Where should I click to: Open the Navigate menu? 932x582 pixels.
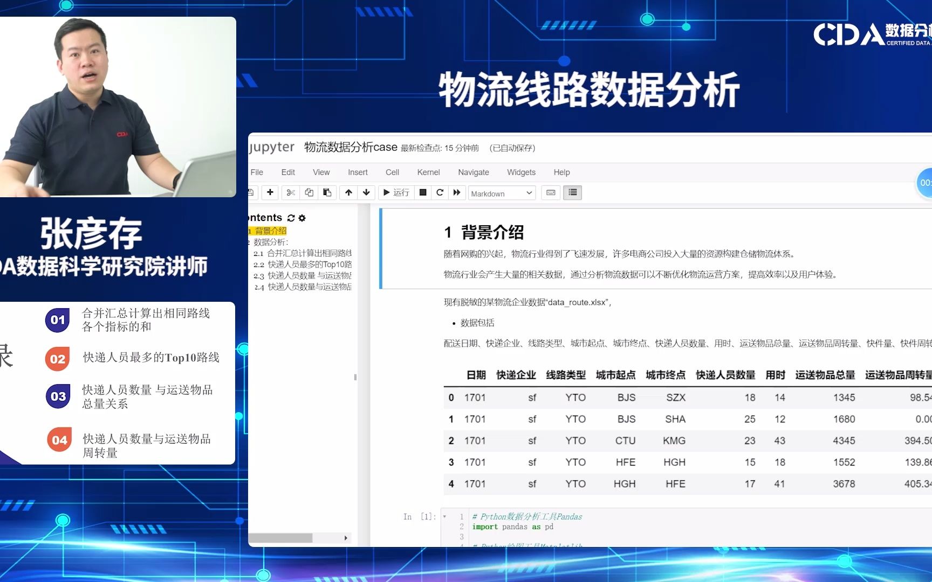pyautogui.click(x=474, y=172)
